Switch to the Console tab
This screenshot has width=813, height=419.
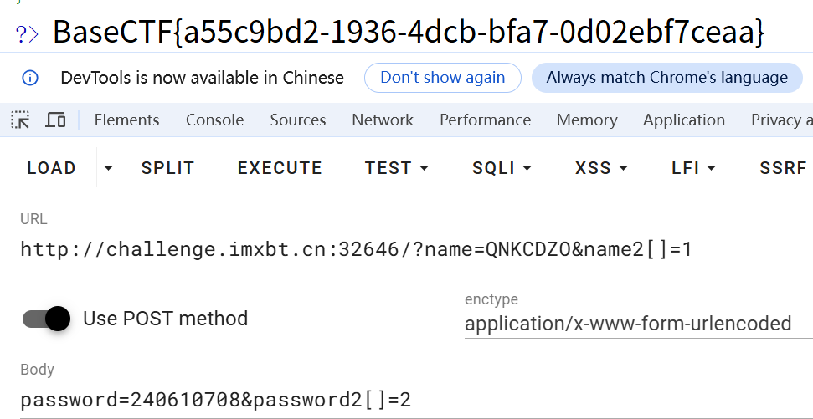[x=214, y=120]
